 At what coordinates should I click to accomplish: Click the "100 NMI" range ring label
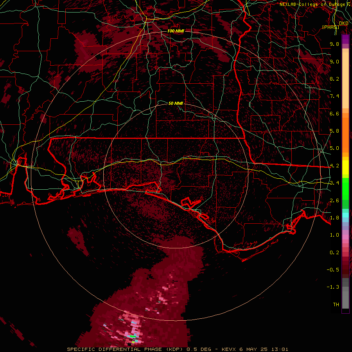(x=176, y=31)
